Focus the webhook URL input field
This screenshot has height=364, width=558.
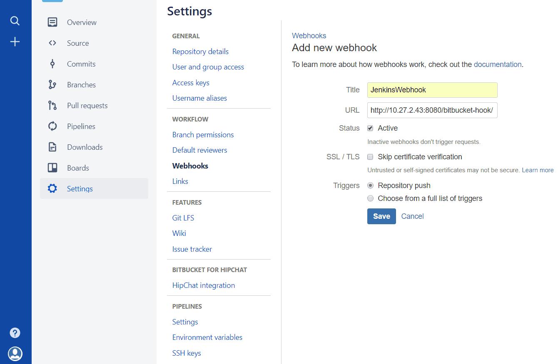(x=432, y=110)
